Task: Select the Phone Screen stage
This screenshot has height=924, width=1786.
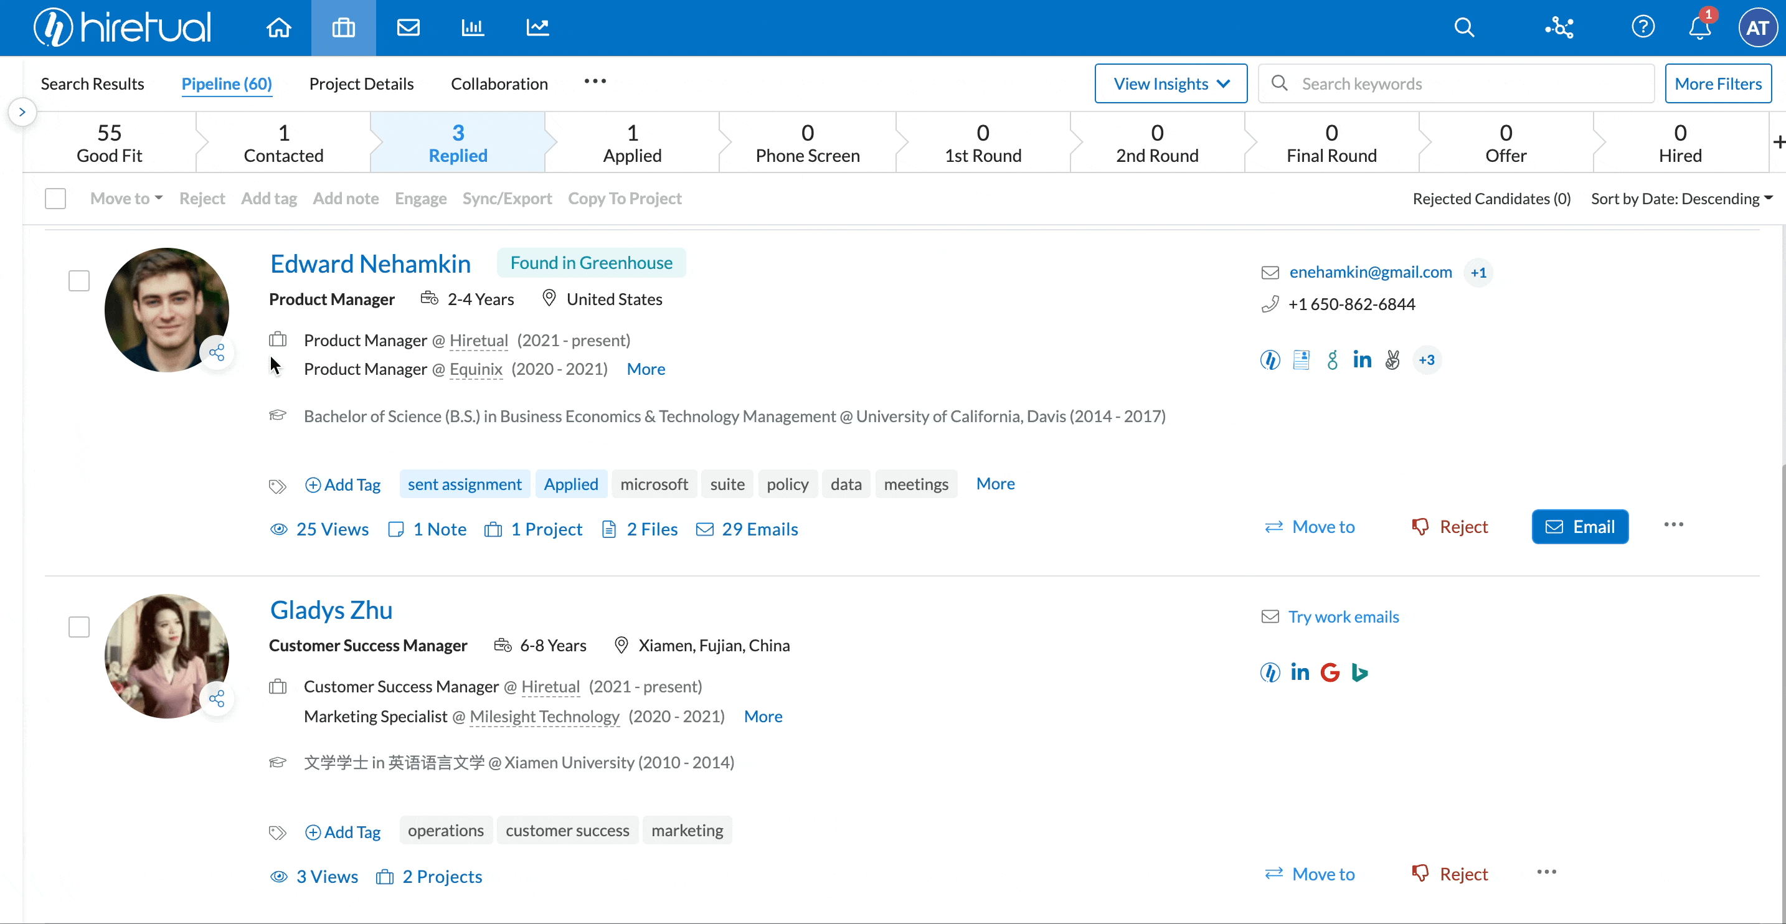Action: (808, 143)
